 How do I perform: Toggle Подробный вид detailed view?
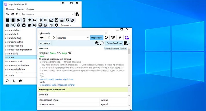tap(114, 43)
